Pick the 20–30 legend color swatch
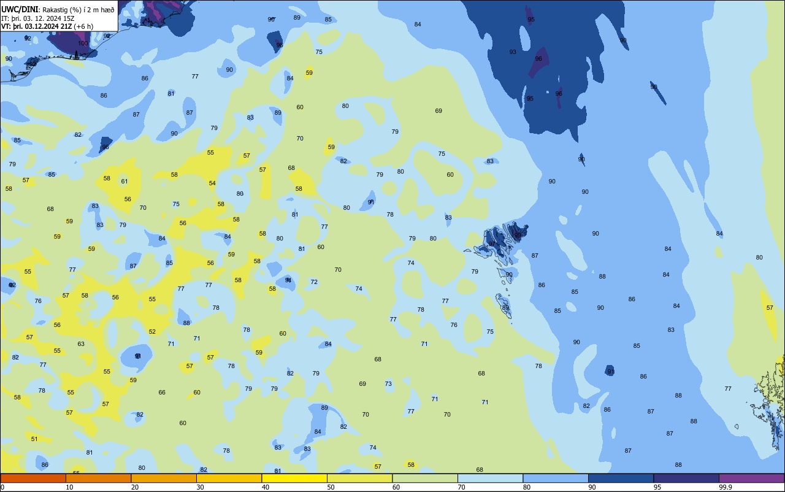The width and height of the screenshot is (785, 492). click(x=164, y=478)
